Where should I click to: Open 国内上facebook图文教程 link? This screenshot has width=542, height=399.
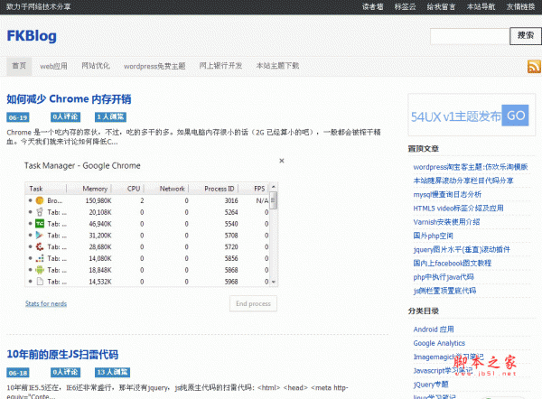453,264
